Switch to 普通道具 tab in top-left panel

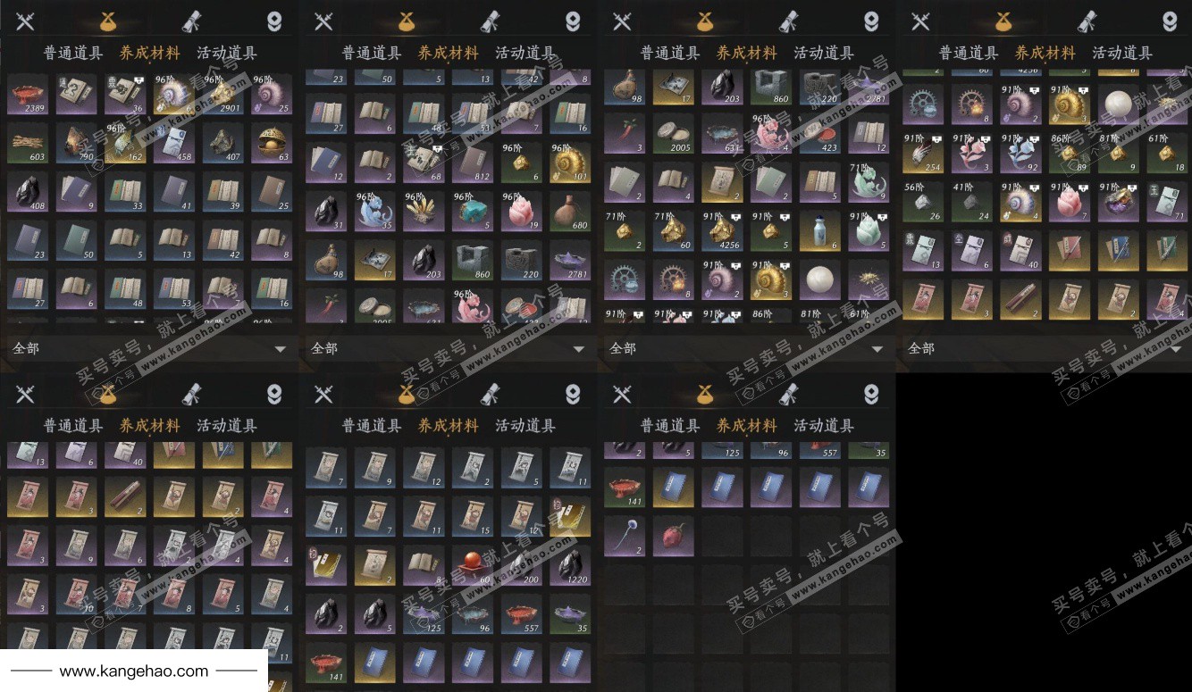(x=73, y=53)
